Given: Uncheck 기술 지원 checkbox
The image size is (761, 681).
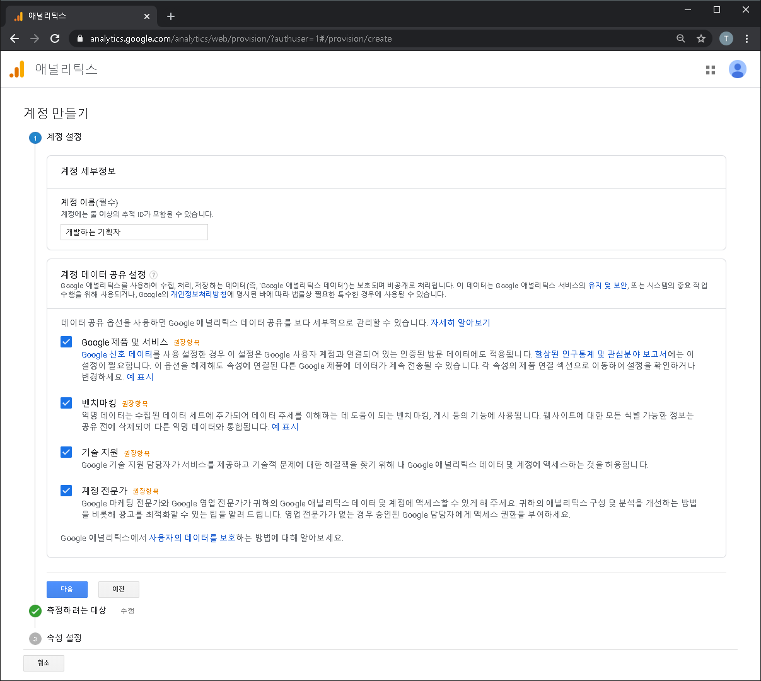Looking at the screenshot, I should pos(66,452).
